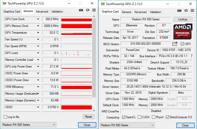The image size is (197, 129).
Task: Click scrollbar down arrow in sensors list
Action: 94,111
